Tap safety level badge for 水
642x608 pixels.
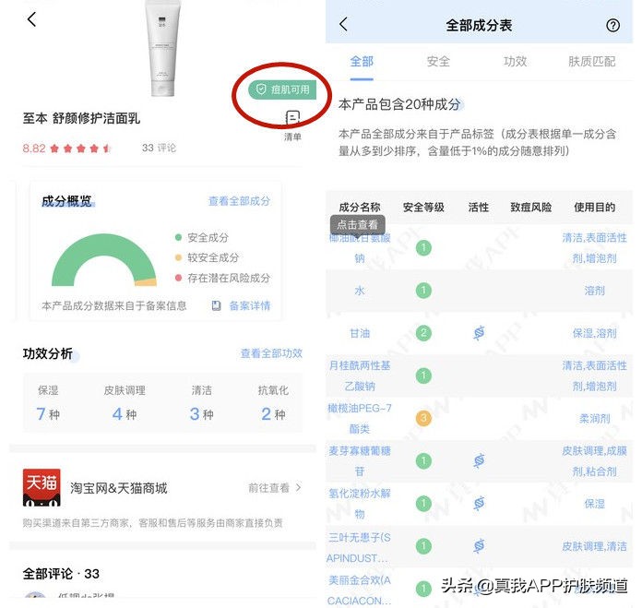(423, 291)
